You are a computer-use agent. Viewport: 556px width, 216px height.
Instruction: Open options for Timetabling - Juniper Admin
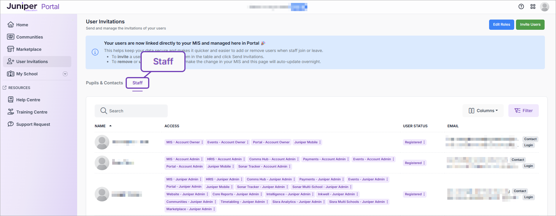[x=267, y=202]
